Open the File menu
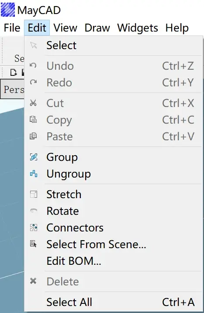Screen dimensions: 204x313 (x=12, y=28)
